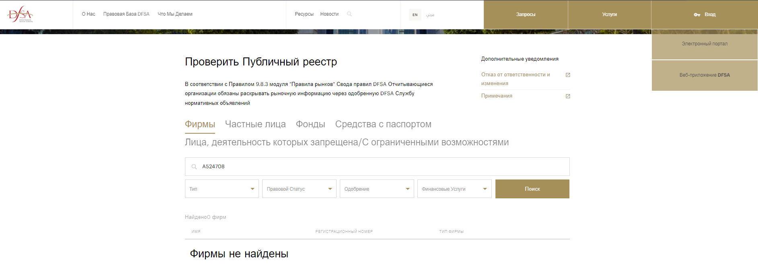Click the Услуги button
Image resolution: width=758 pixels, height=265 pixels.
(x=609, y=14)
